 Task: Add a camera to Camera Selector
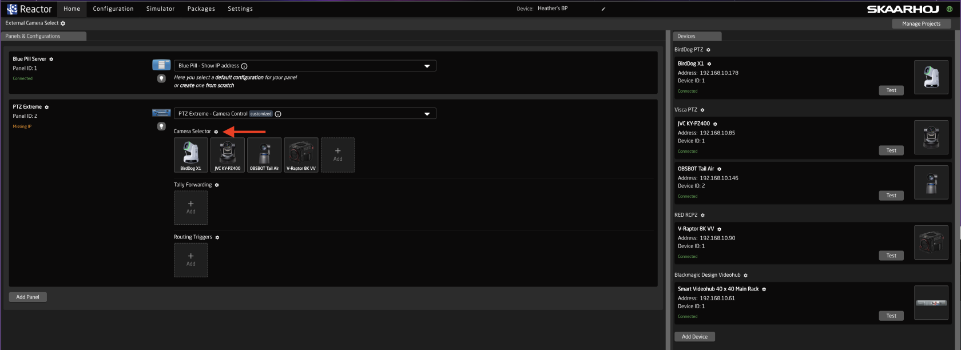(x=338, y=155)
